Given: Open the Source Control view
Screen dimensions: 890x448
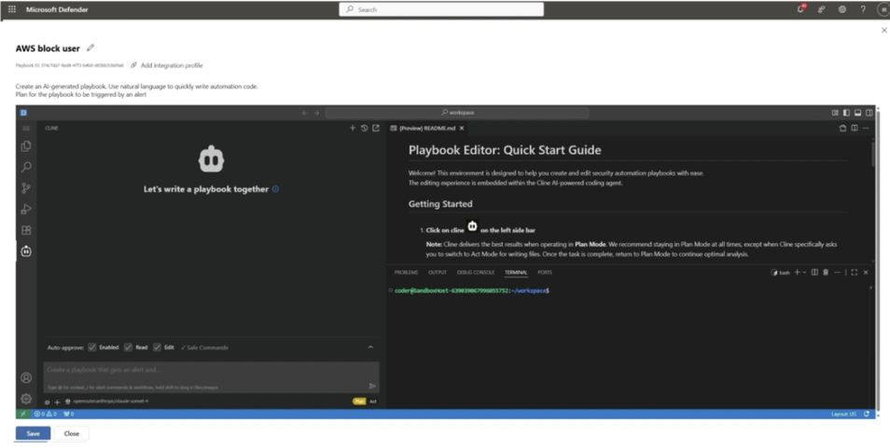Looking at the screenshot, I should pos(26,188).
